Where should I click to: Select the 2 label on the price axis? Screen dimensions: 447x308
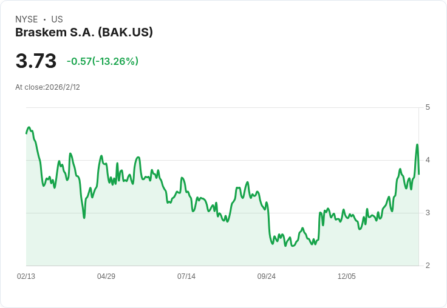(428, 266)
